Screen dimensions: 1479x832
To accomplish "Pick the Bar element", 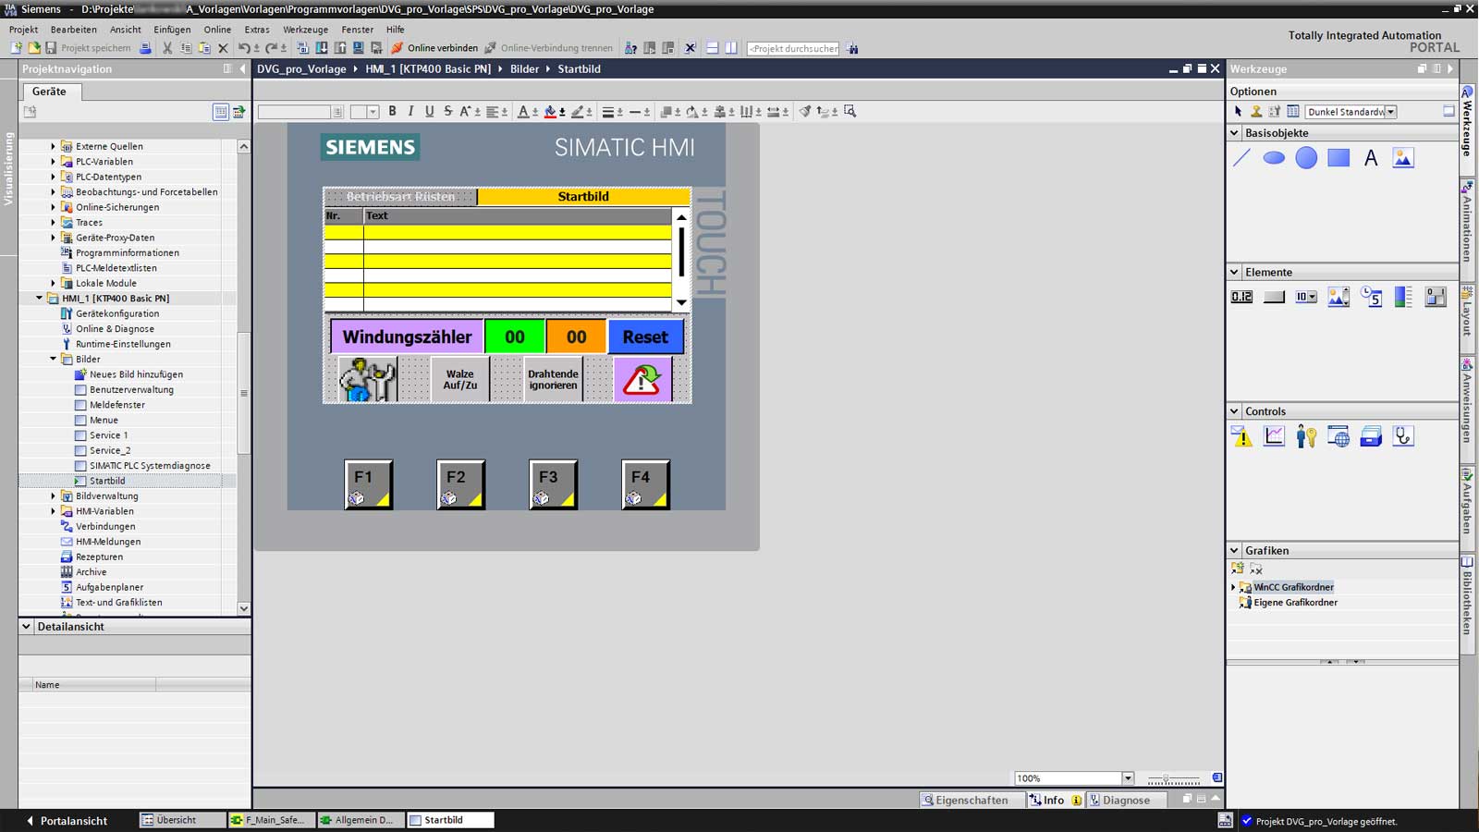I will click(x=1403, y=297).
